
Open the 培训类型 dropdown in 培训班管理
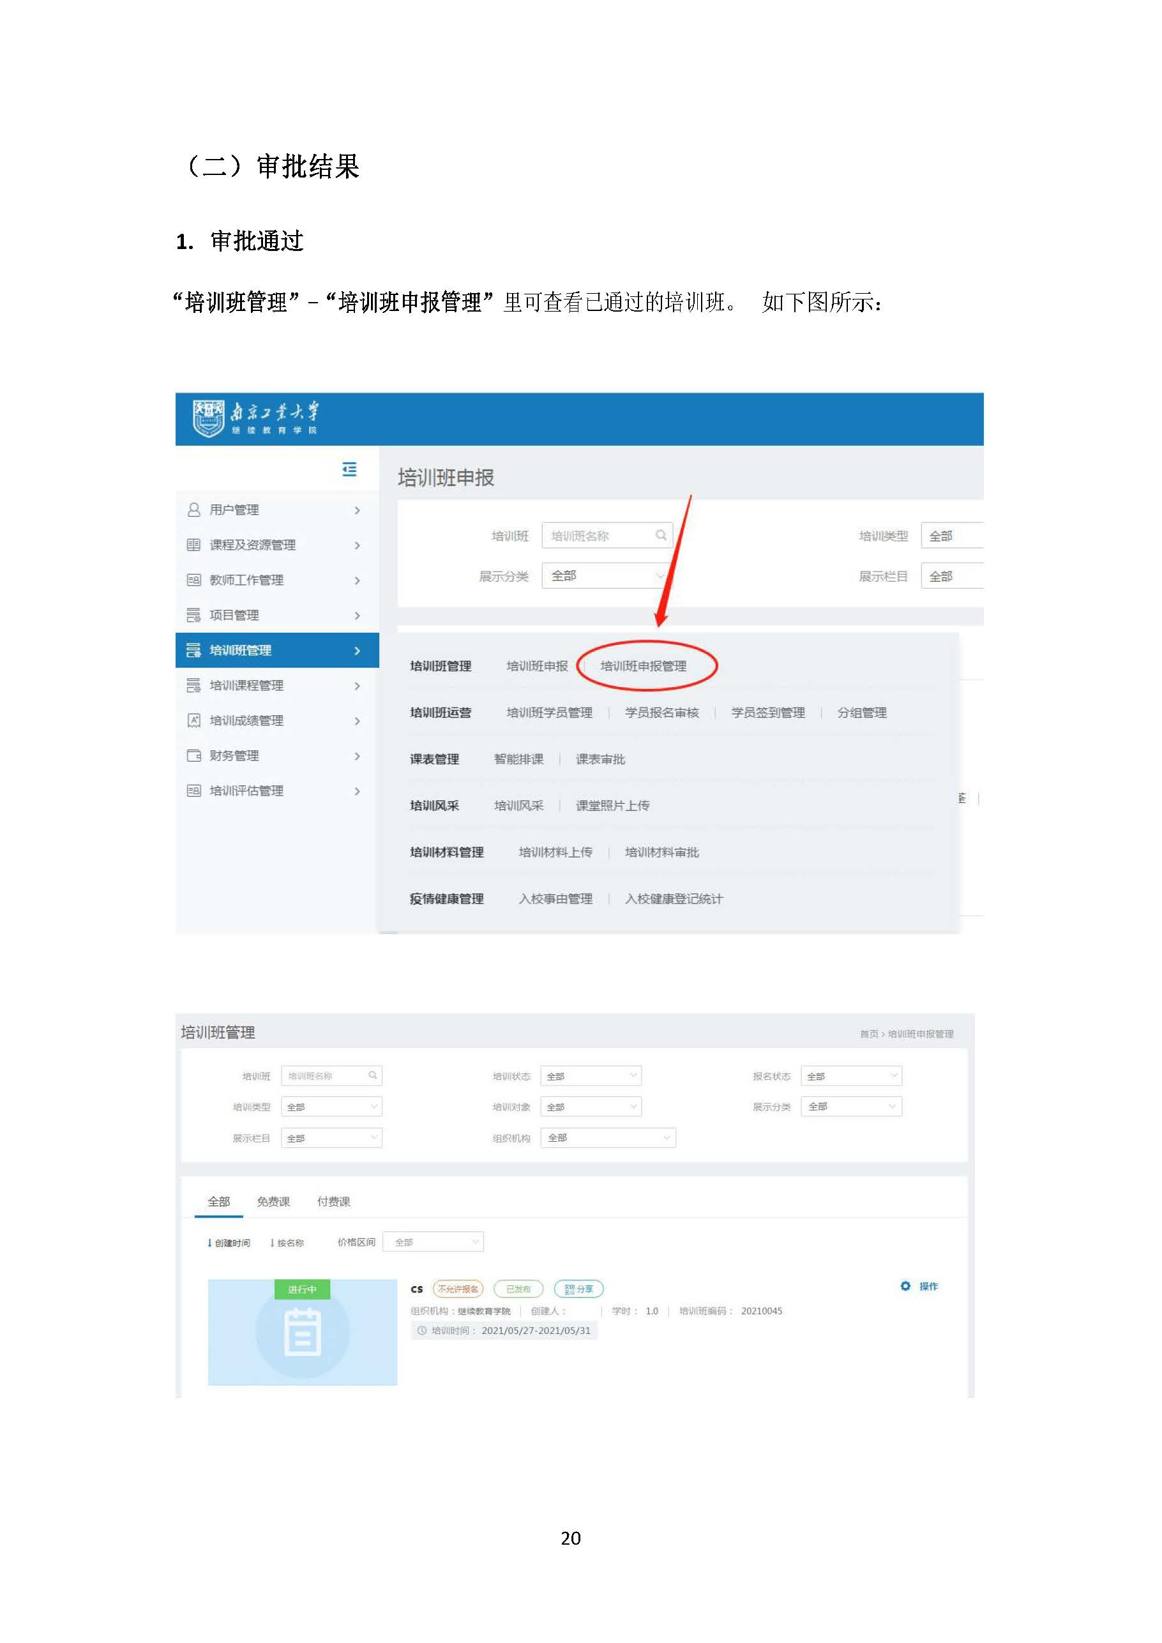pyautogui.click(x=331, y=1107)
